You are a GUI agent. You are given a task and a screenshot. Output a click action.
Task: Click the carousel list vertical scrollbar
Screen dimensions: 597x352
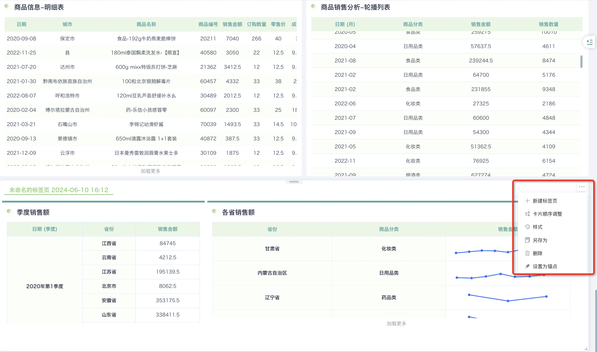point(581,61)
